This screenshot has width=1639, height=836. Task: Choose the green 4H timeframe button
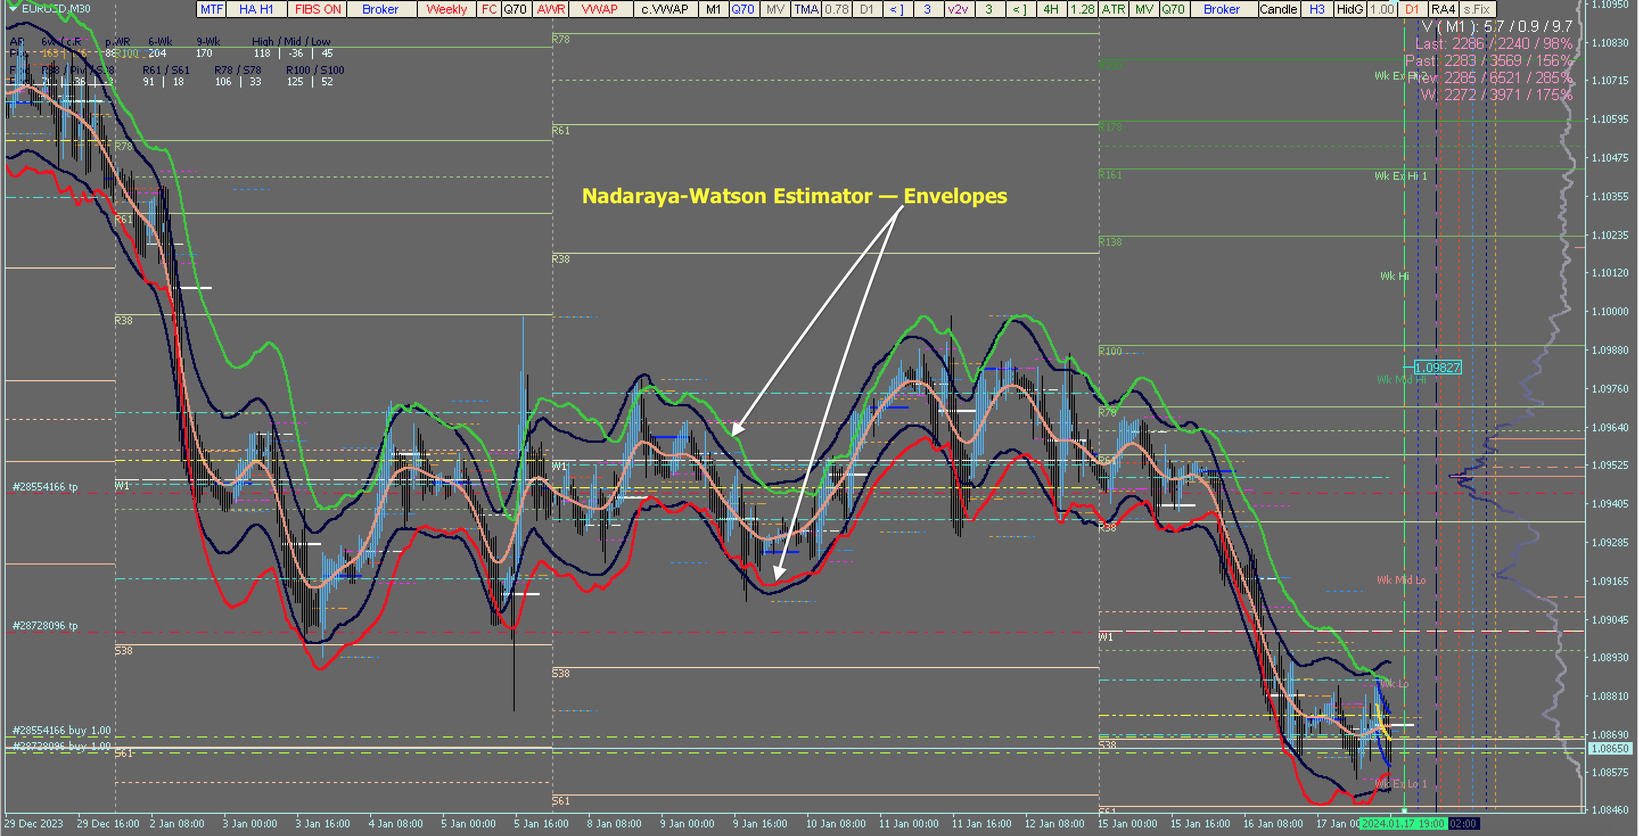[1050, 9]
